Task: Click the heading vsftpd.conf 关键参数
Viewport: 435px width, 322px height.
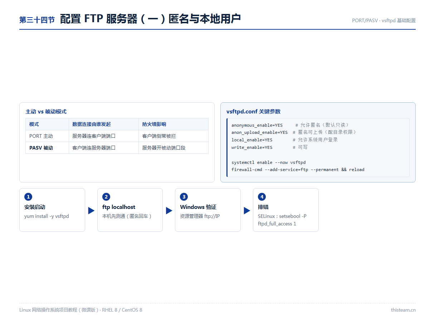Action: tap(253, 112)
